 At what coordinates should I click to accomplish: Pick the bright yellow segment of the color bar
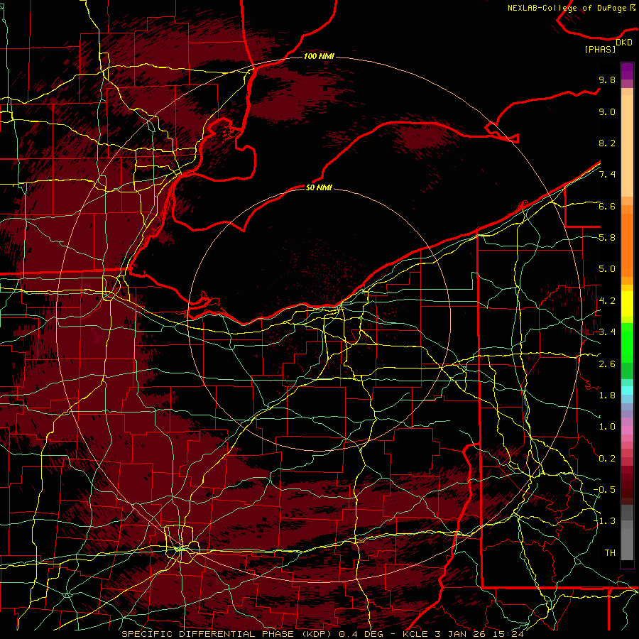coord(627,304)
